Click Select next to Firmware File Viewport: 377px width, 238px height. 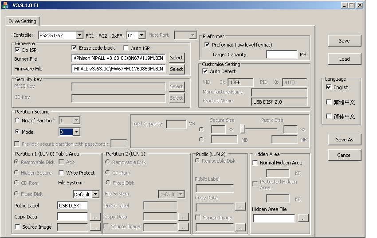tap(177, 69)
